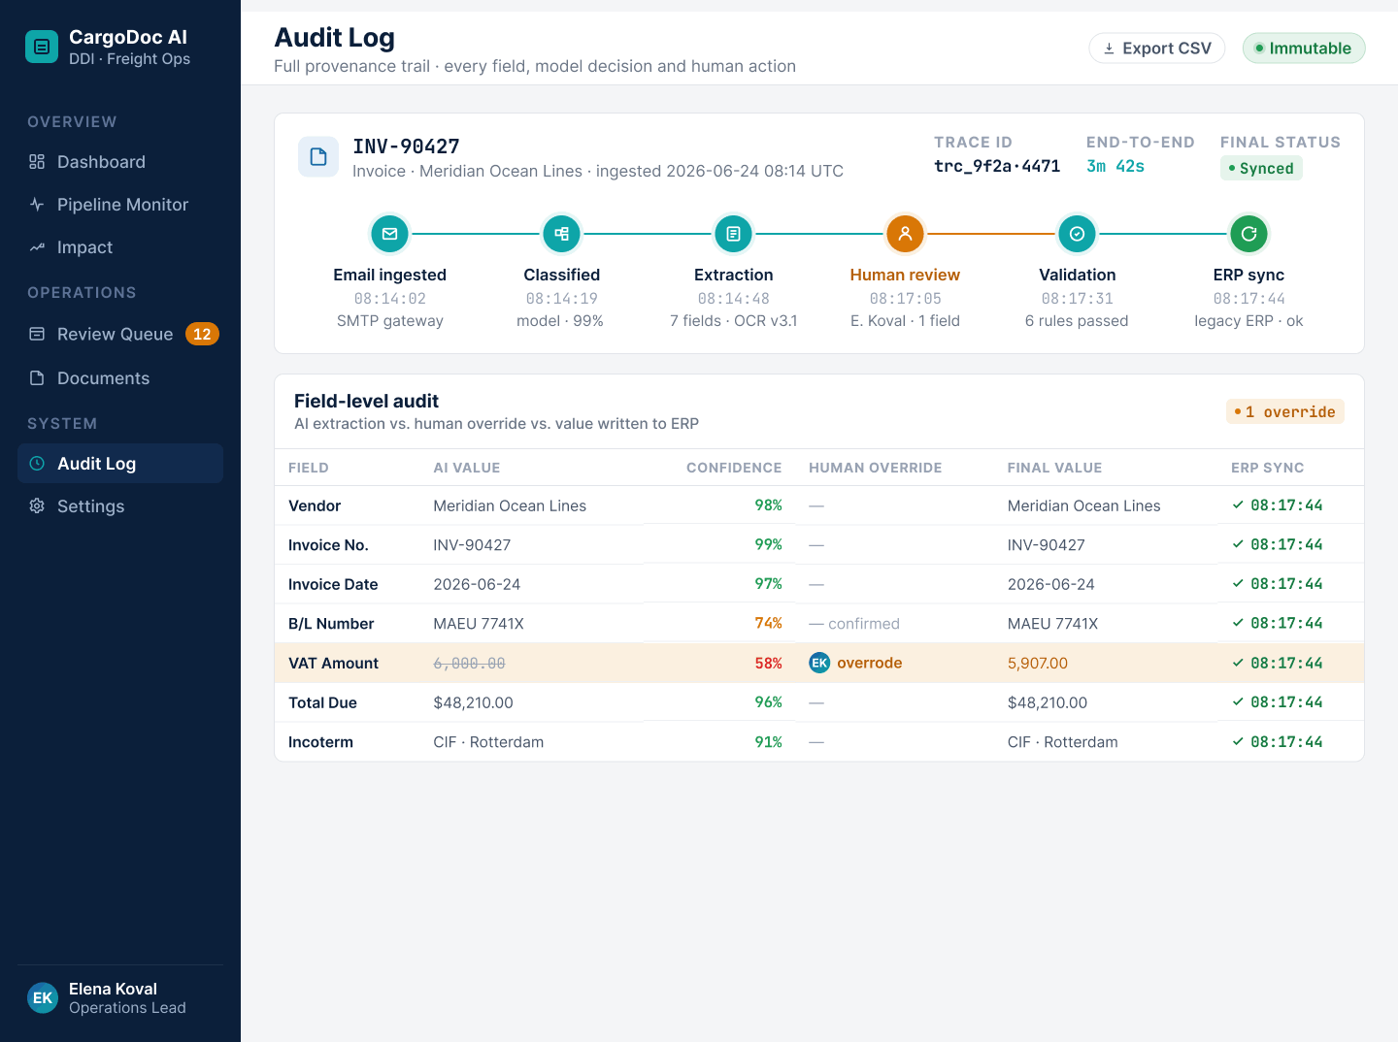Click the sync checkmark in Total Due row
This screenshot has height=1042, width=1398.
tap(1238, 701)
